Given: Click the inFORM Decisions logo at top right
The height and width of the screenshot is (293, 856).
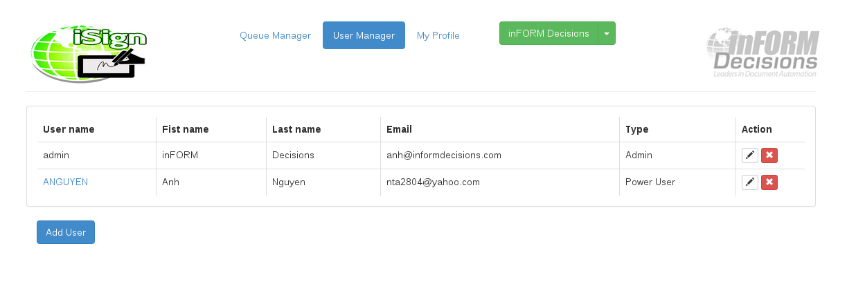Looking at the screenshot, I should [763, 53].
